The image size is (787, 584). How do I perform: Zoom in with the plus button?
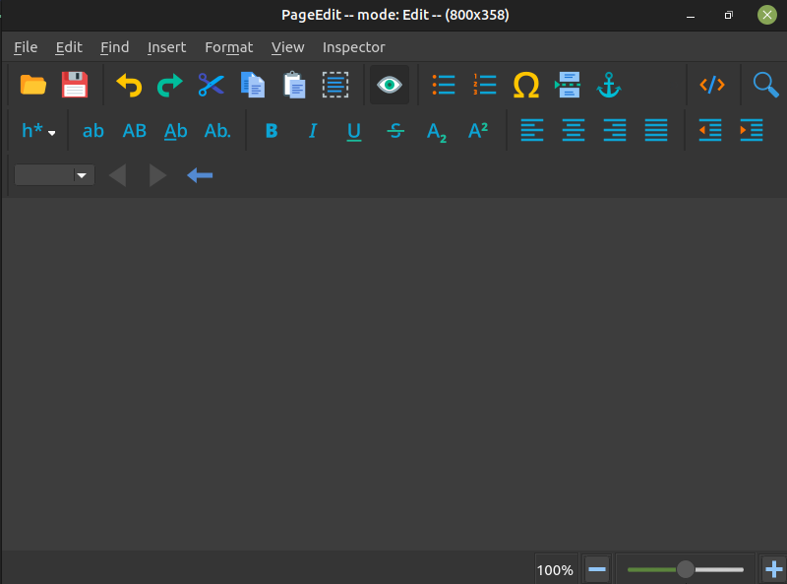coord(773,569)
